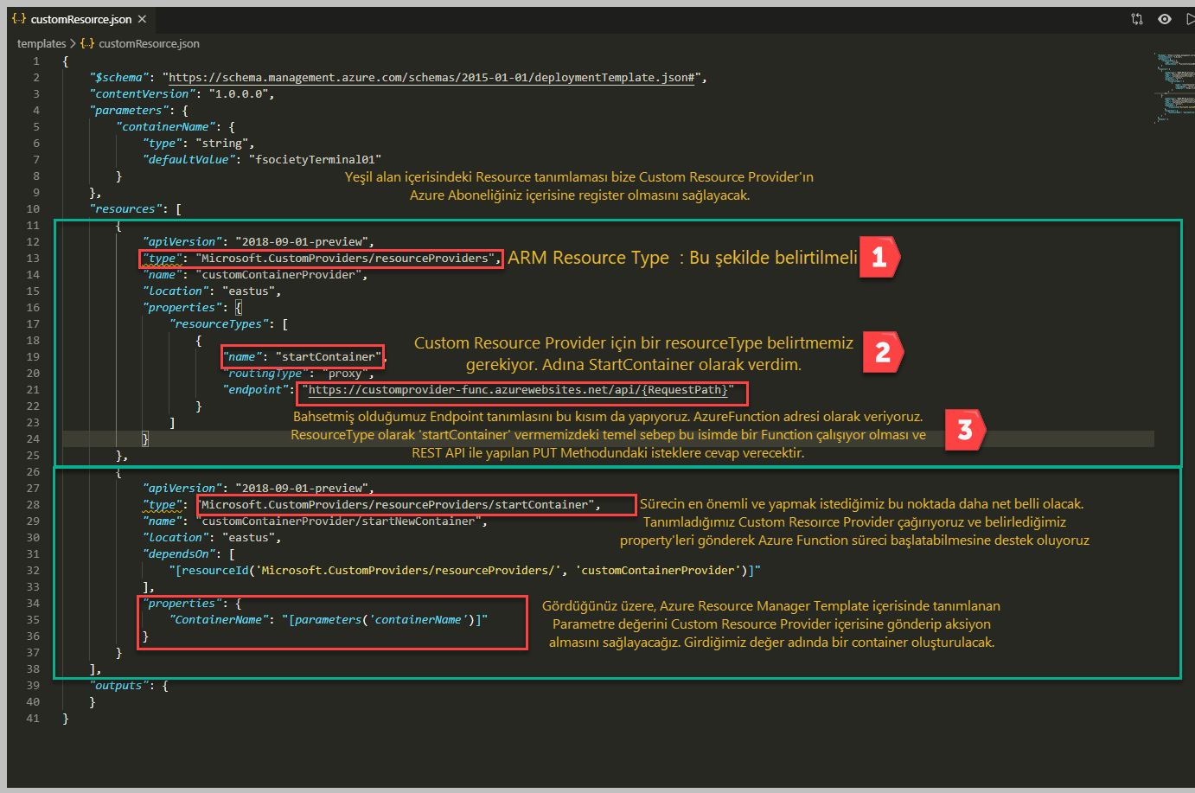Click the "ContainerName" key on line 35
1195x793 pixels.
click(219, 619)
